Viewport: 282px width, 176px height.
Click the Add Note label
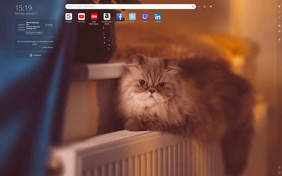pyautogui.click(x=37, y=55)
